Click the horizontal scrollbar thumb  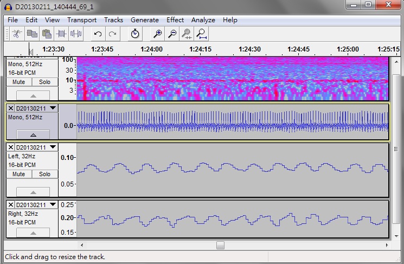click(220, 245)
